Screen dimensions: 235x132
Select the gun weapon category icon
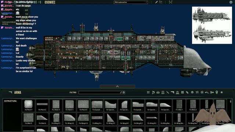[x=173, y=92]
